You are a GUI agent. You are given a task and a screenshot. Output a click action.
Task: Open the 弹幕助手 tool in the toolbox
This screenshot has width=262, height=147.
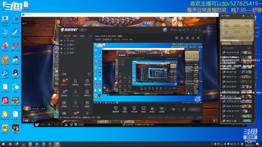(x=64, y=82)
